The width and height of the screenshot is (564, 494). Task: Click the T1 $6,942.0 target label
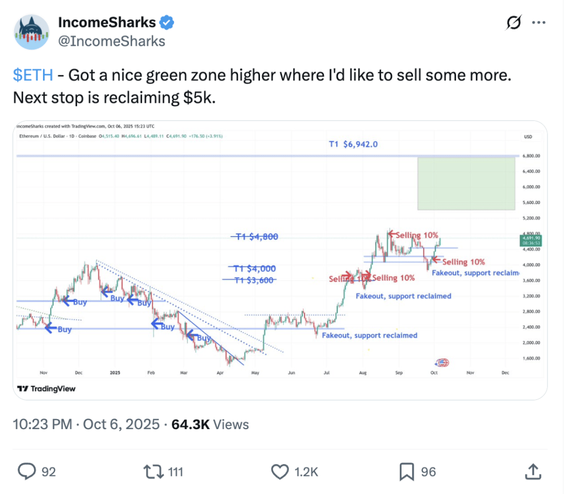[353, 144]
